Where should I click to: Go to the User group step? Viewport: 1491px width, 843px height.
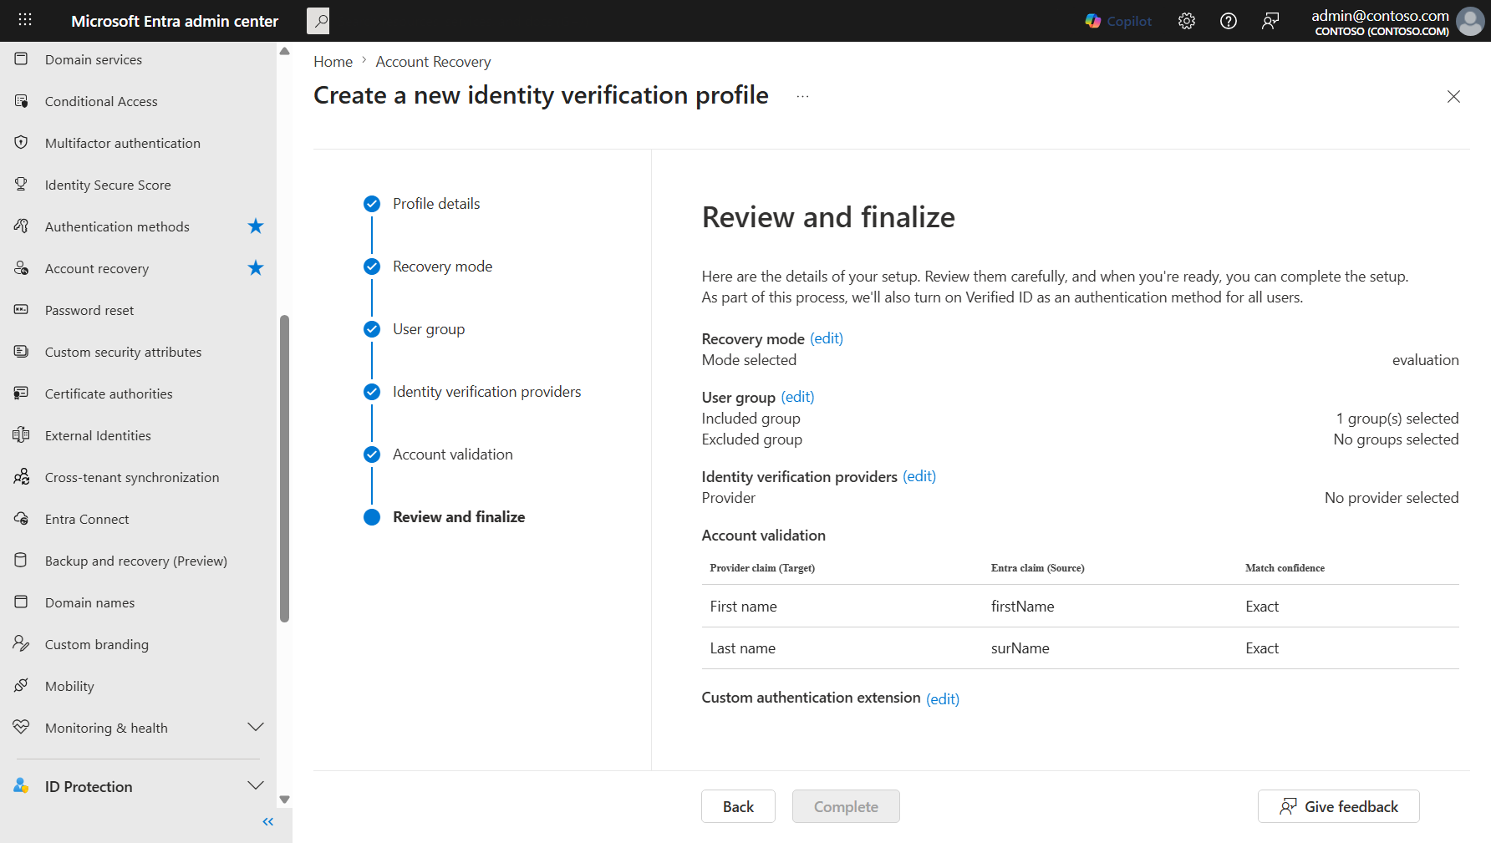429,329
